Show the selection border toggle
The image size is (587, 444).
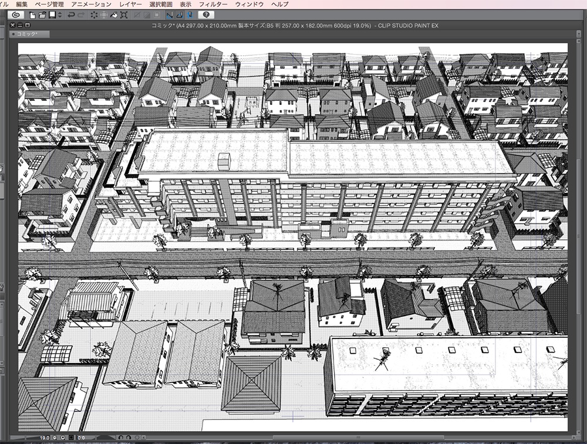(157, 15)
